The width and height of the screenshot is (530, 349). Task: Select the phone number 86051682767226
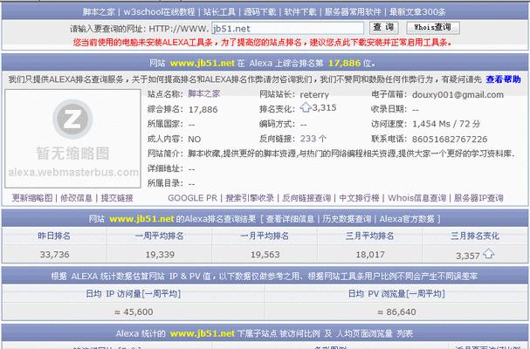tap(450, 140)
